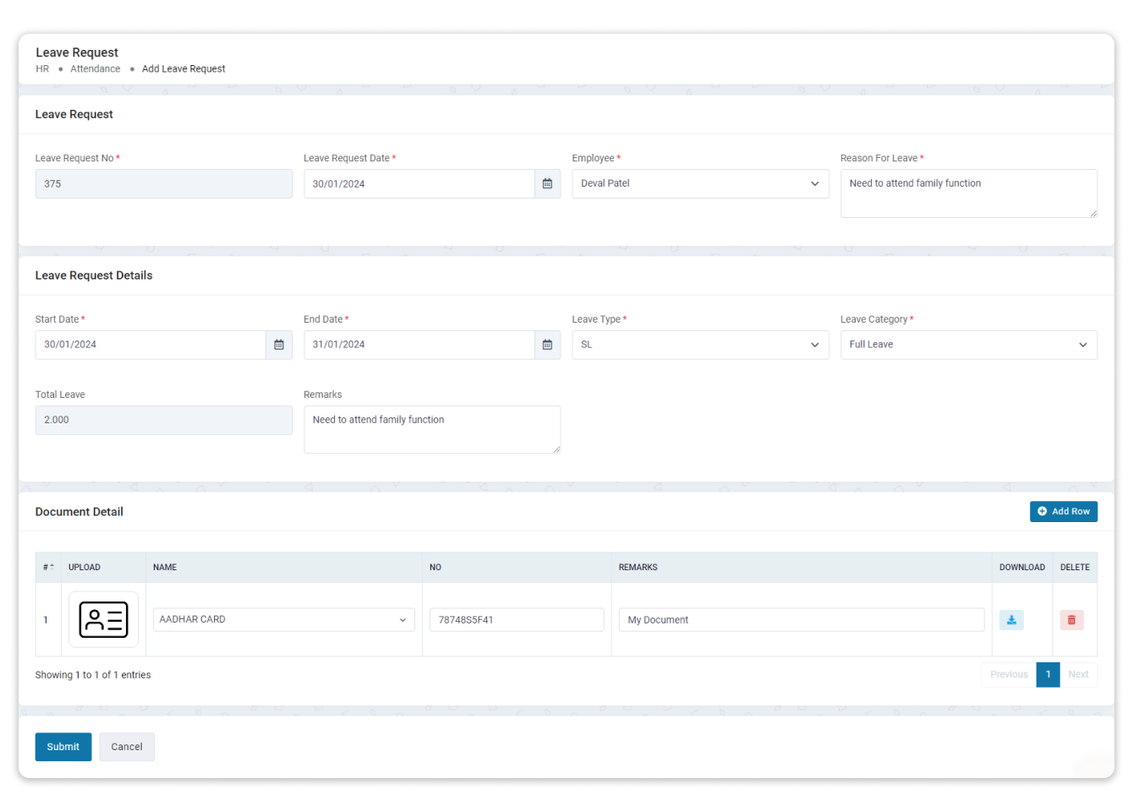Click the document number input field
Viewport: 1133px width, 811px height.
point(517,620)
